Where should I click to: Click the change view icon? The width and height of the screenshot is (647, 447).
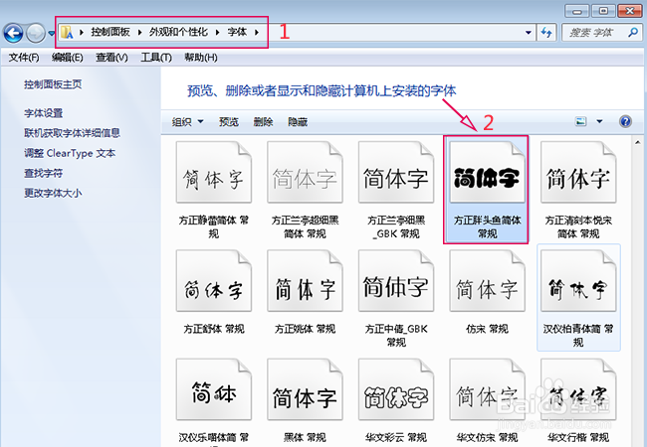[581, 121]
